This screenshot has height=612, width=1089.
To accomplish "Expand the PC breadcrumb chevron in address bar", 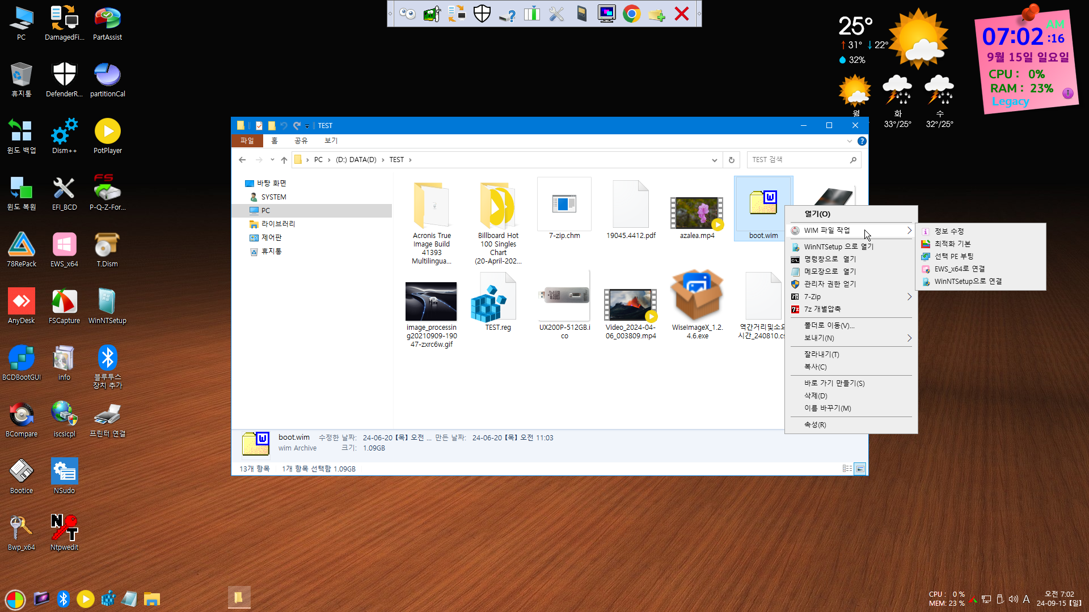I will tap(328, 160).
